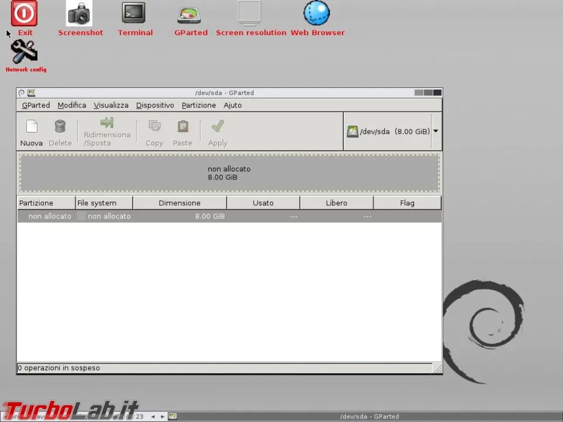Open Network config tools icon
Image resolution: width=563 pixels, height=422 pixels.
tap(24, 52)
